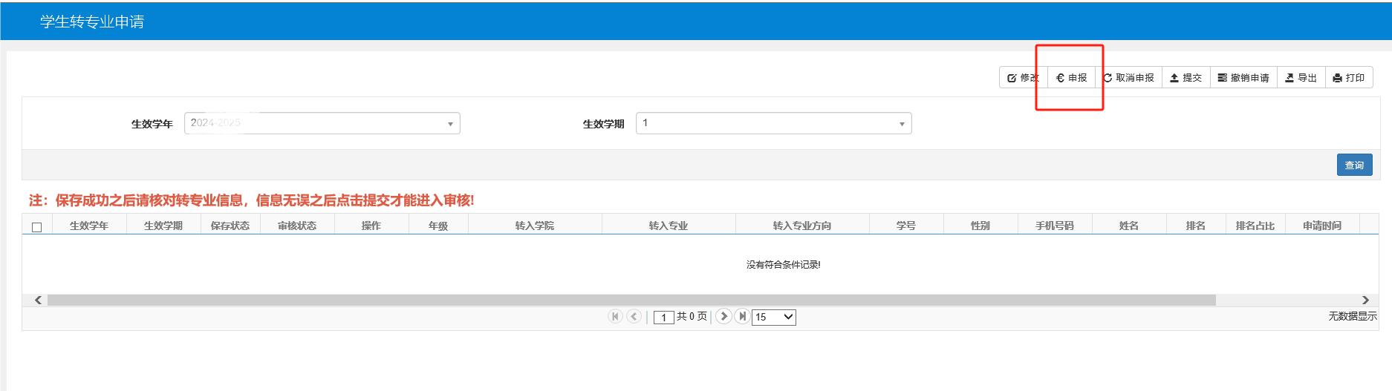Toggle the select-all checkbox in table header

37,227
